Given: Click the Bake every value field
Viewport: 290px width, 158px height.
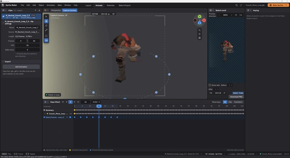Looking at the screenshot, I should (x=28, y=50).
